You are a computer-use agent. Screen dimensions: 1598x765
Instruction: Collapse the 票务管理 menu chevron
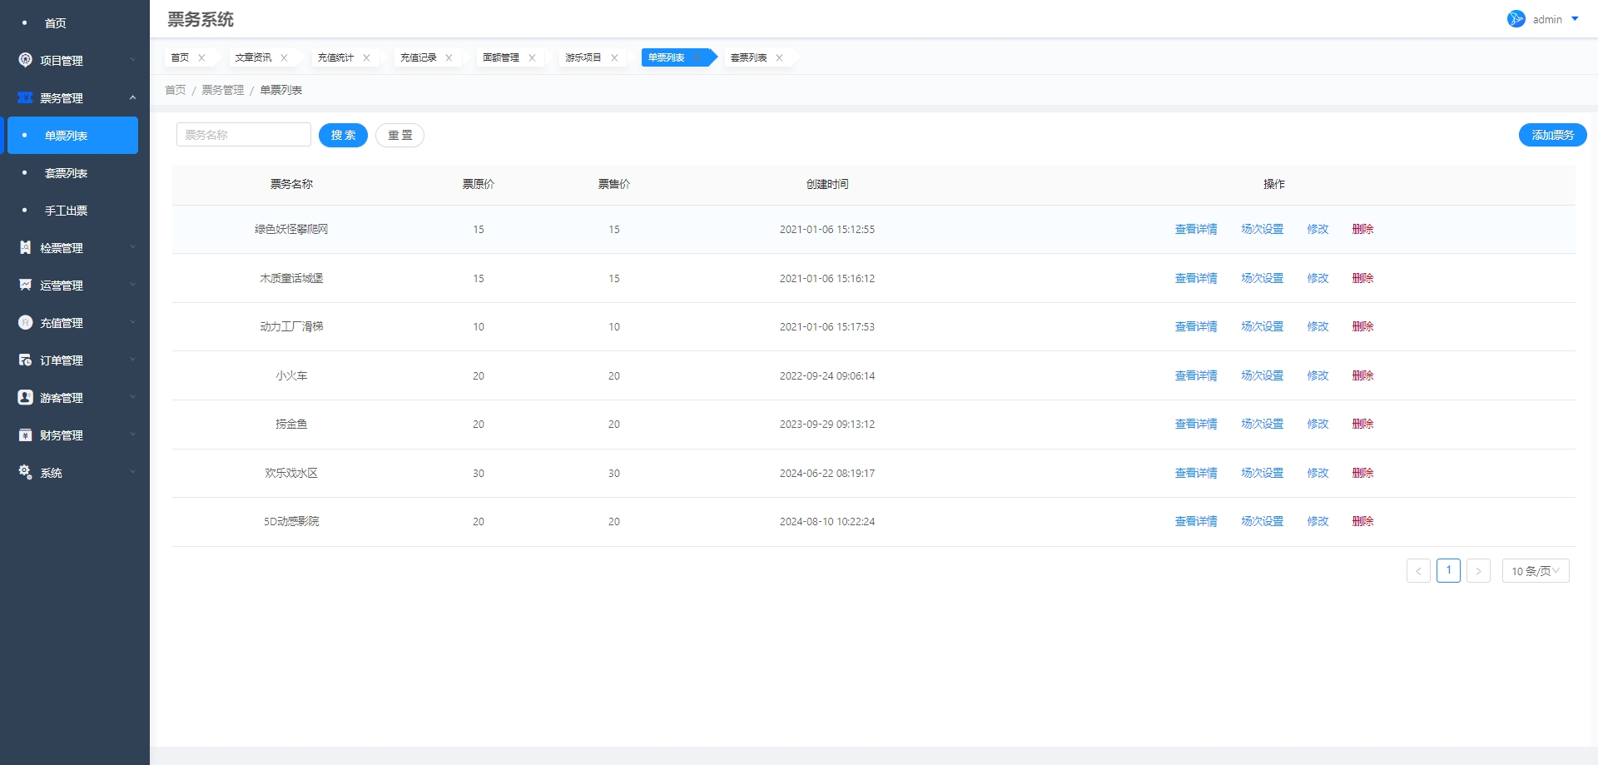(x=132, y=97)
